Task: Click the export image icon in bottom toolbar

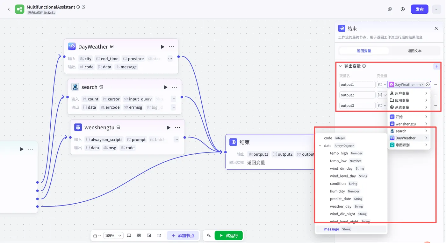Action: 149,236
